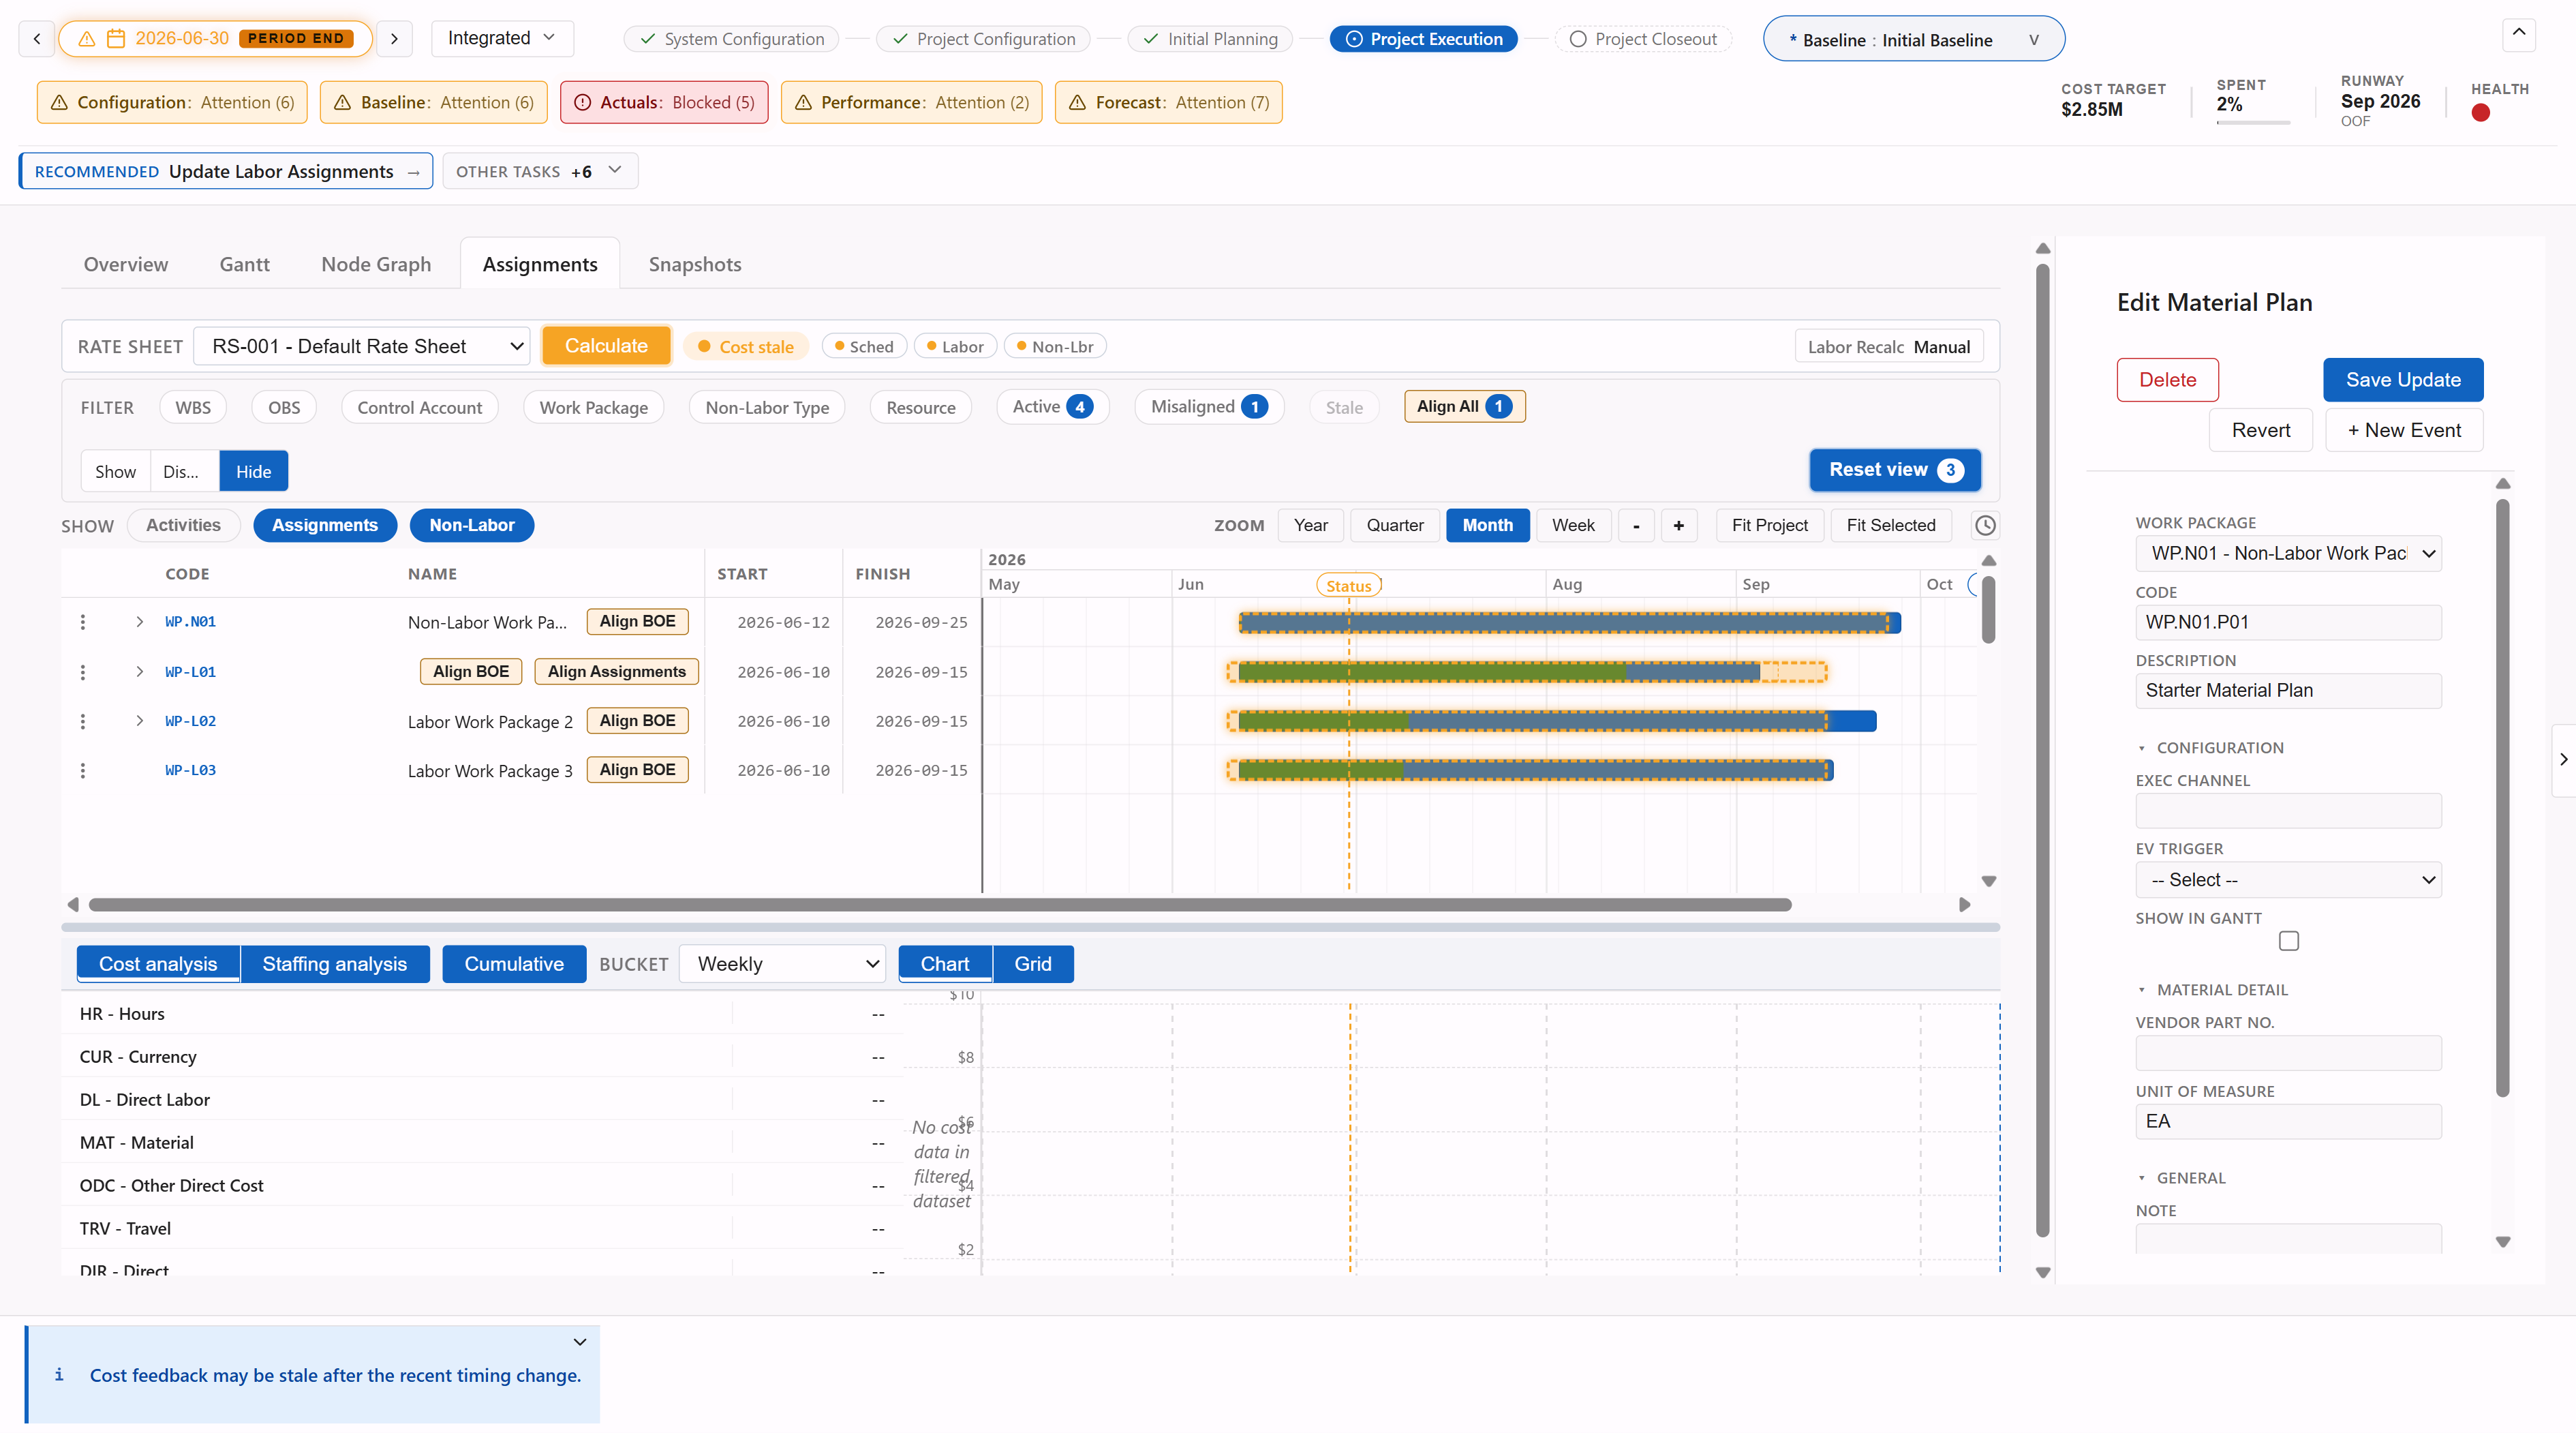Open the Overview tab
Screen dimensions: 2576x1433
(x=126, y=265)
